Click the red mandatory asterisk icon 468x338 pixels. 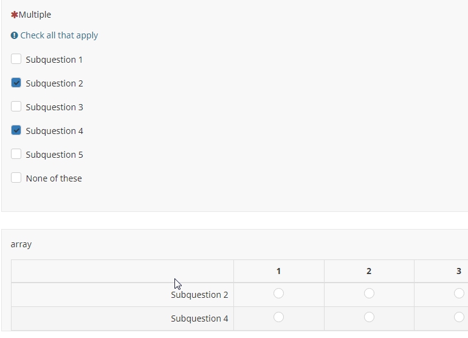point(15,15)
